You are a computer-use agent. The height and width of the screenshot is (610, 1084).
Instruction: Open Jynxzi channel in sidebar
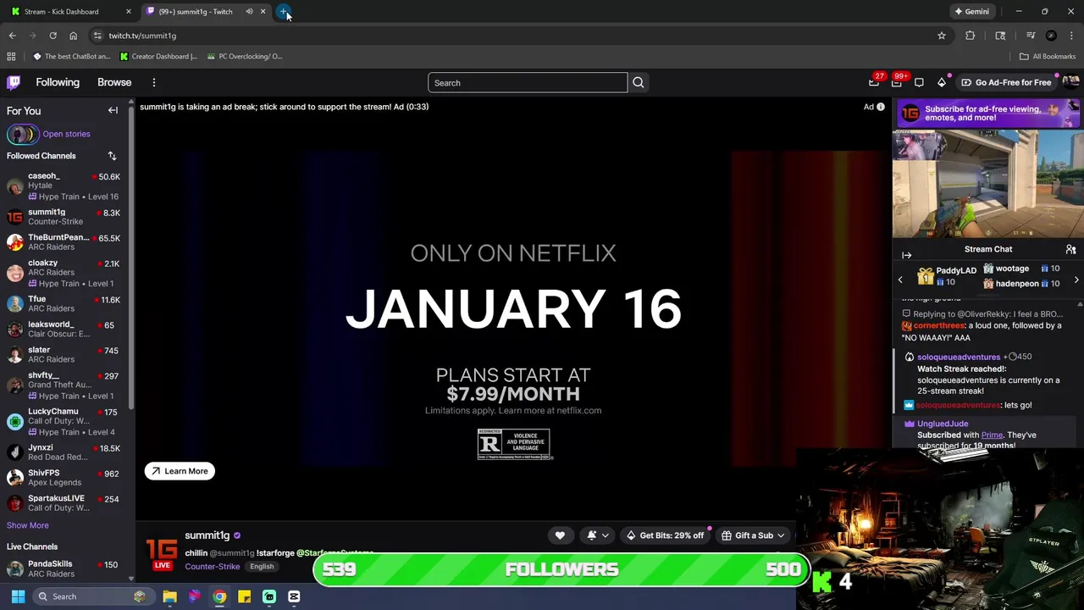[x=66, y=452]
